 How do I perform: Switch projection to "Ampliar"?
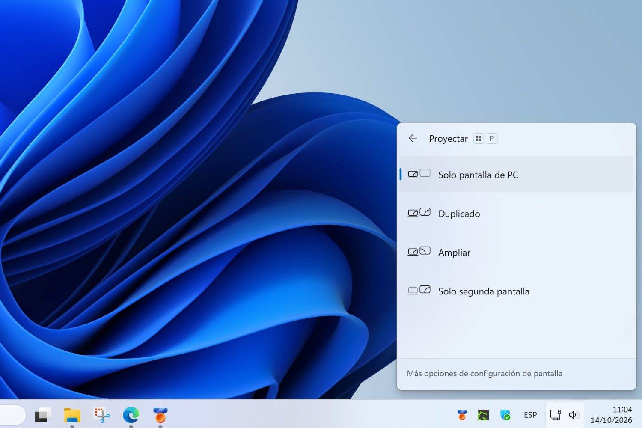click(x=516, y=252)
